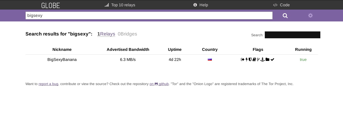Open the Code page

coord(281,5)
